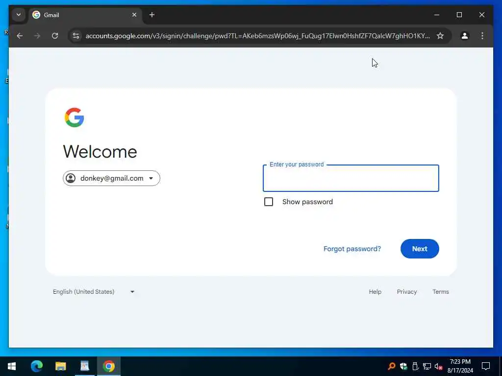This screenshot has width=502, height=376.
Task: Open the Terms link in footer
Action: pos(441,292)
